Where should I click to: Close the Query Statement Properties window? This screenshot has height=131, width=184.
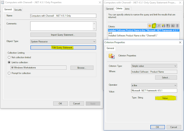tap(180, 3)
